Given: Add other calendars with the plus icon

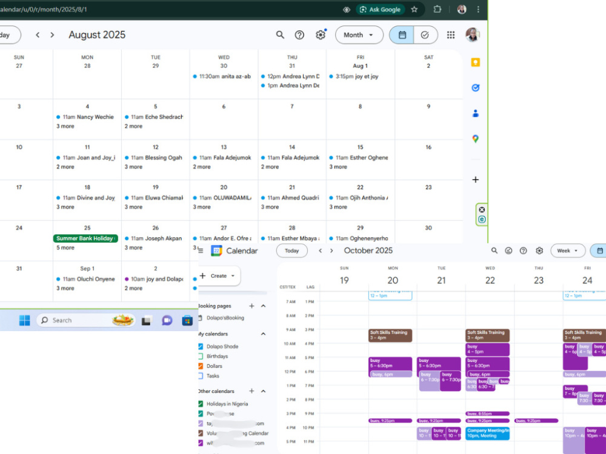Looking at the screenshot, I should (x=251, y=391).
